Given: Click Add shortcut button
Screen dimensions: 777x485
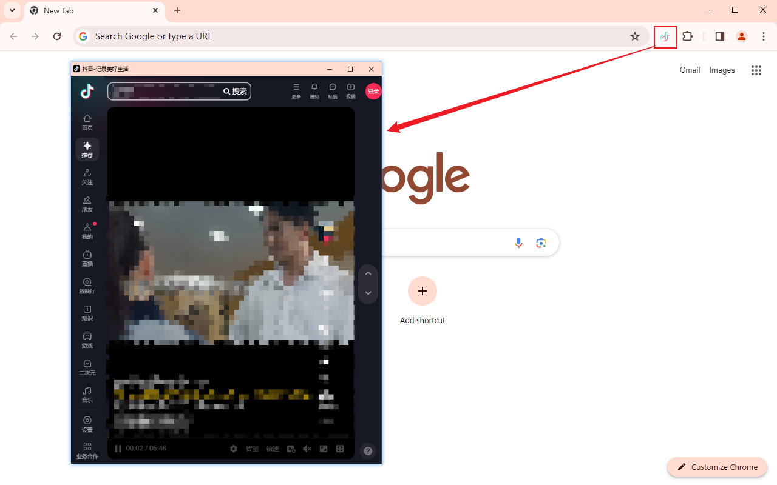Looking at the screenshot, I should [x=422, y=301].
